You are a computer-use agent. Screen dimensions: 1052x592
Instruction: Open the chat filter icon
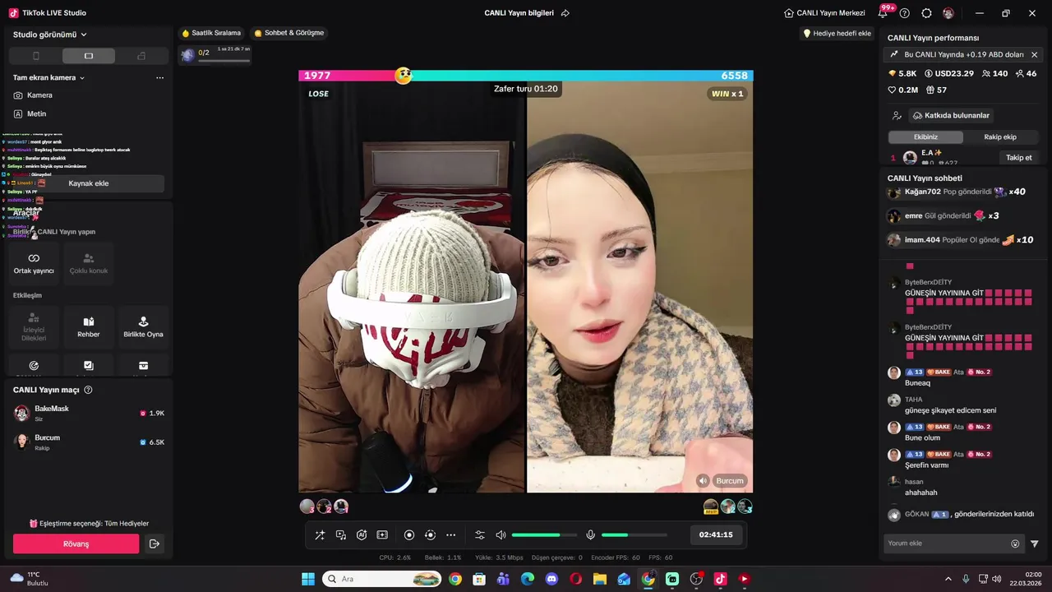(x=1035, y=543)
